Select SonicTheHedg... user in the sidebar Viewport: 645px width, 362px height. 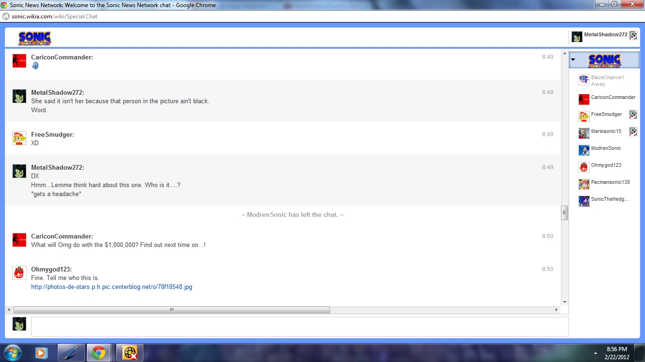610,199
